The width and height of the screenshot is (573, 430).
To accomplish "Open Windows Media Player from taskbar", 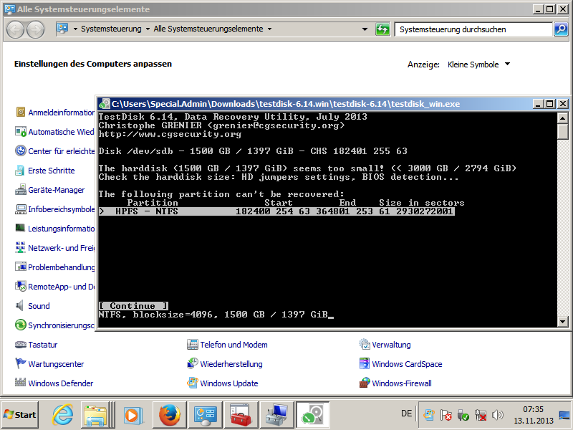I will click(x=132, y=415).
